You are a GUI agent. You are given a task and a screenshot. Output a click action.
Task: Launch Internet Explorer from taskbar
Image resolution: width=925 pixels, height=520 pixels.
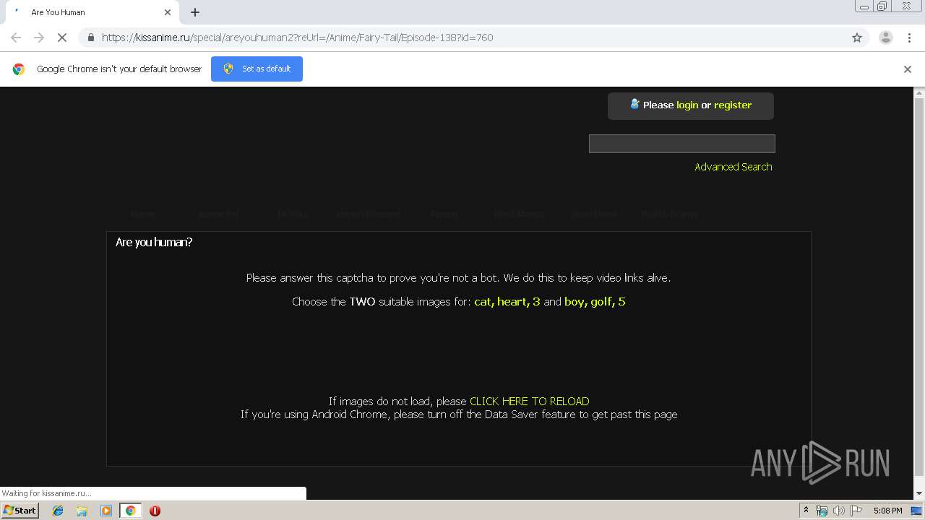(x=58, y=511)
